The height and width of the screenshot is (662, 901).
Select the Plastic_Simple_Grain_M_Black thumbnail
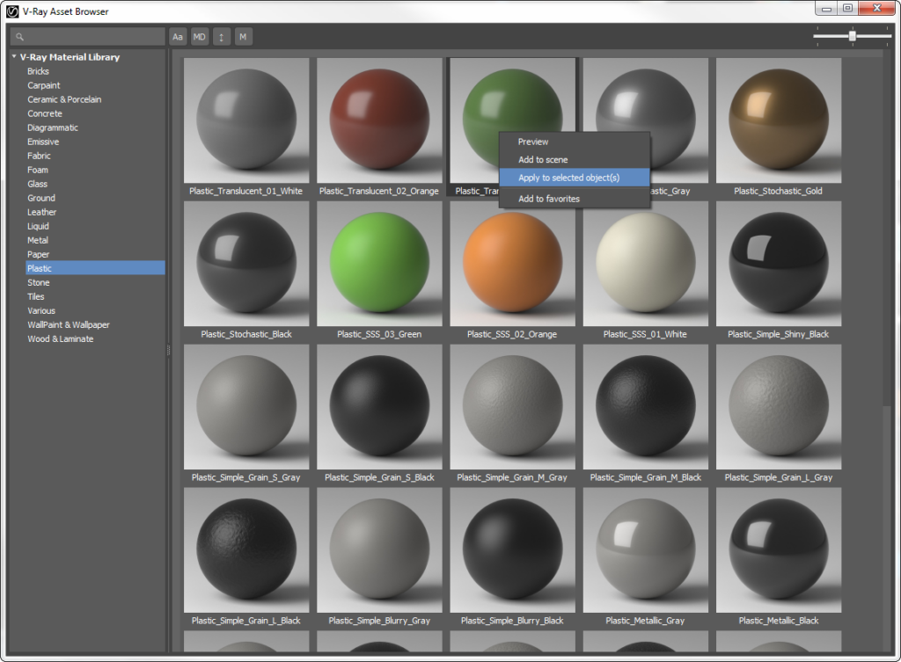click(646, 407)
